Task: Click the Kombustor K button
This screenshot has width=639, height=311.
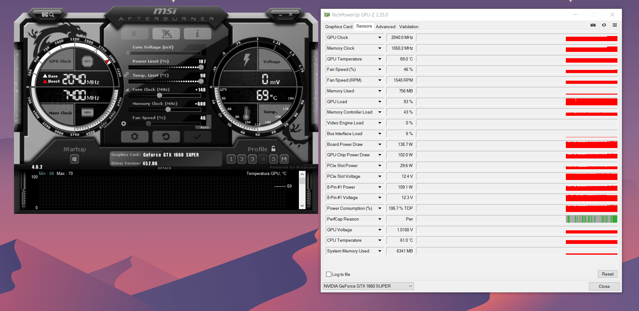Action: pos(135,34)
